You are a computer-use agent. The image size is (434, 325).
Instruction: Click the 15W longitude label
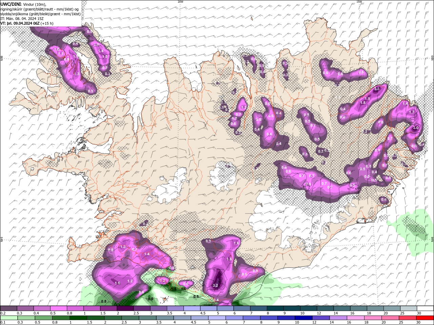point(359,2)
